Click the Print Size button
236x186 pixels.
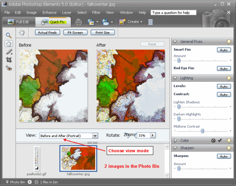[102, 33]
